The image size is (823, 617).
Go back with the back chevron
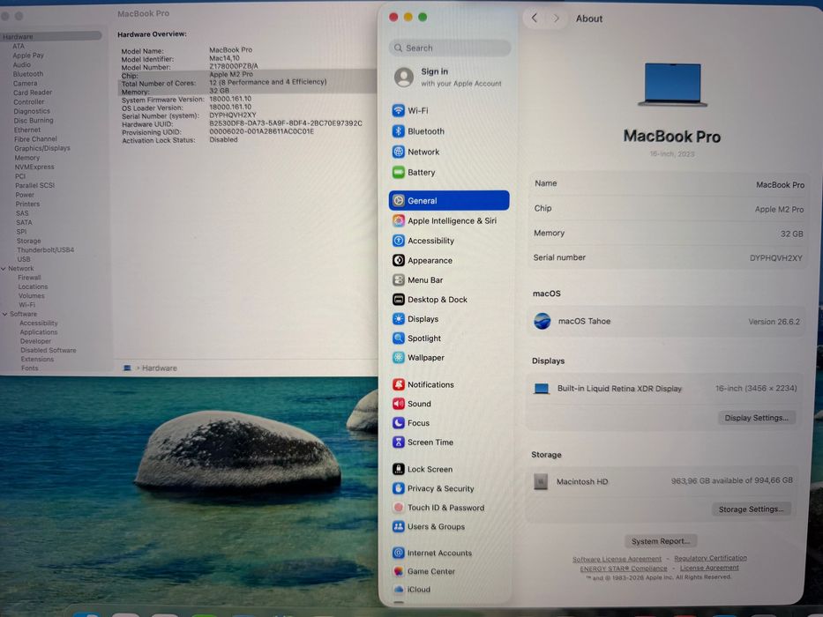pyautogui.click(x=535, y=19)
